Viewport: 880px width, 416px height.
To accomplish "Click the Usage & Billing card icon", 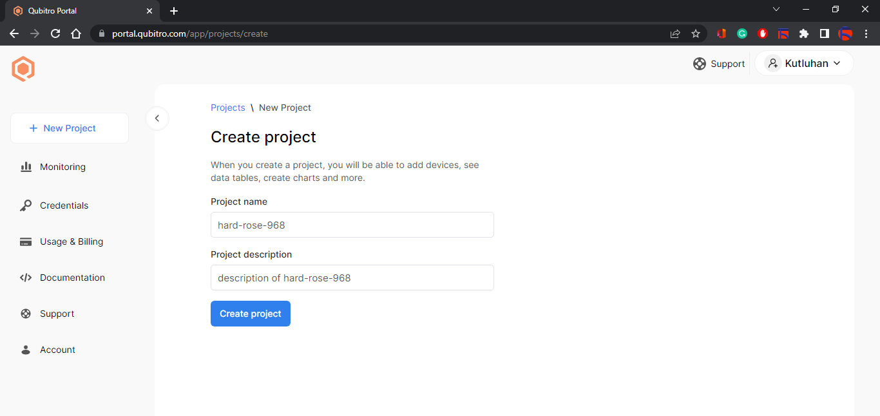I will (x=26, y=241).
